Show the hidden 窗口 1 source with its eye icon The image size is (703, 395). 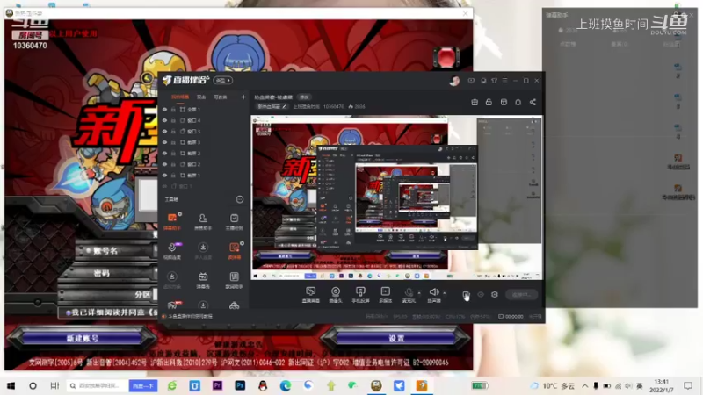click(x=164, y=186)
